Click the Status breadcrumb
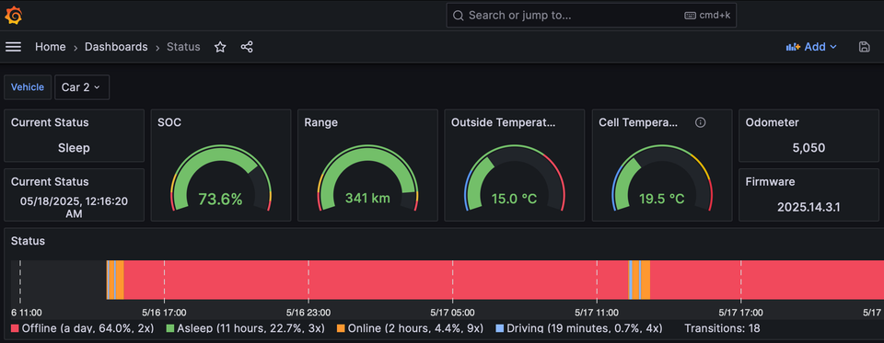Screen dimensions: 884x343 183,47
